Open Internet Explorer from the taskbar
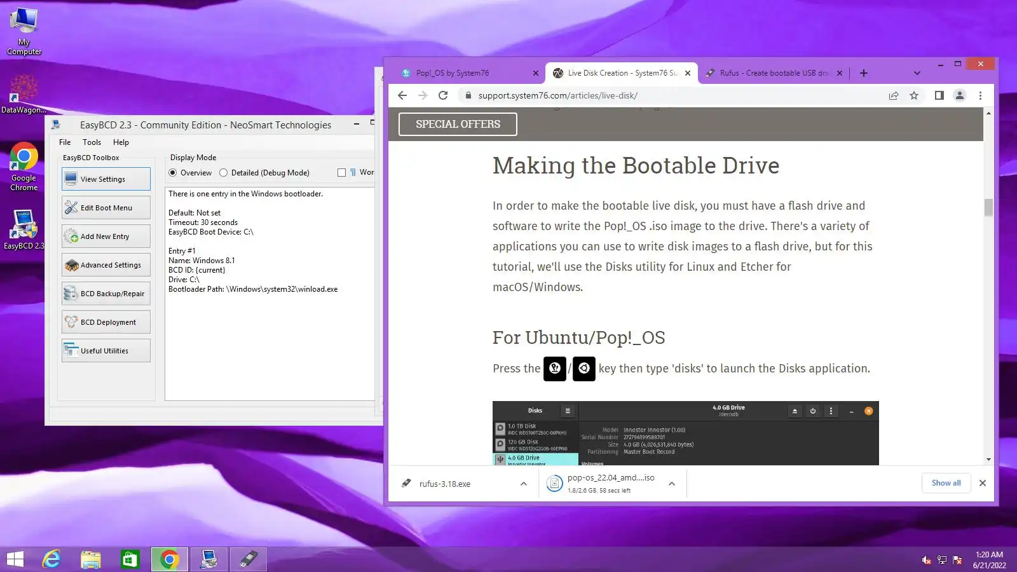Viewport: 1017px width, 572px height. [x=51, y=559]
